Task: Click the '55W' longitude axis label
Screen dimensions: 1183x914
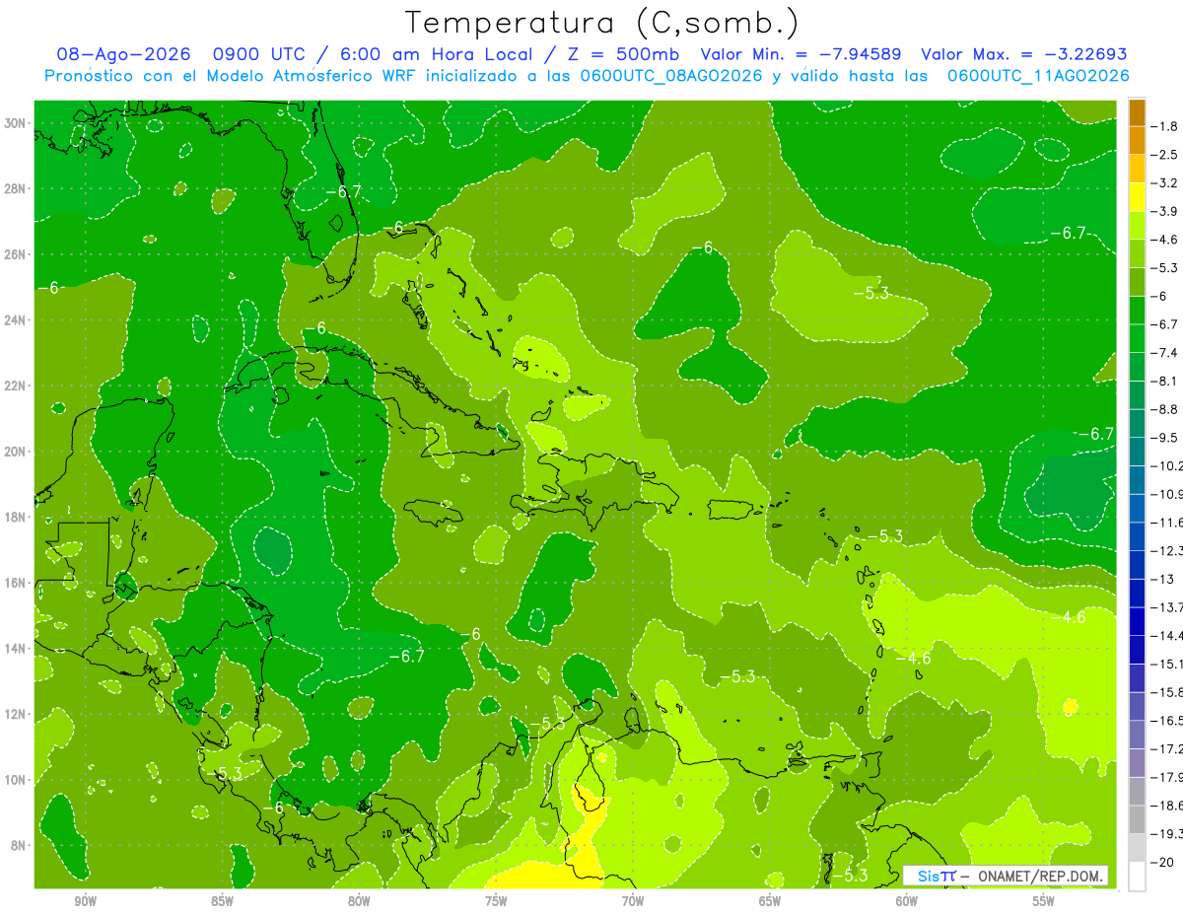Action: (1044, 901)
